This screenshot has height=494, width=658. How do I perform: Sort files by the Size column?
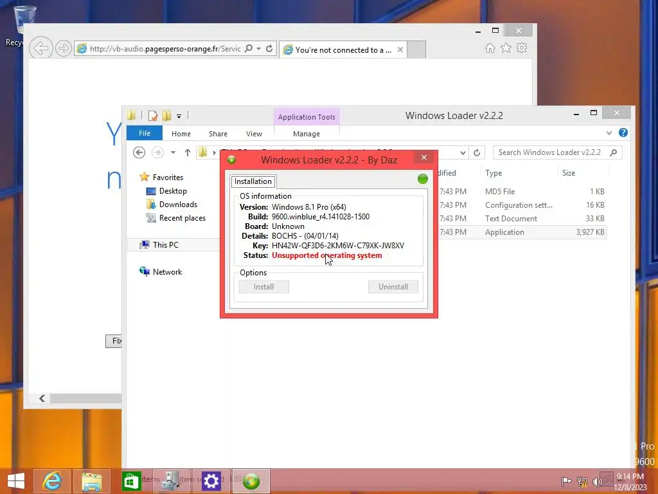(x=569, y=172)
